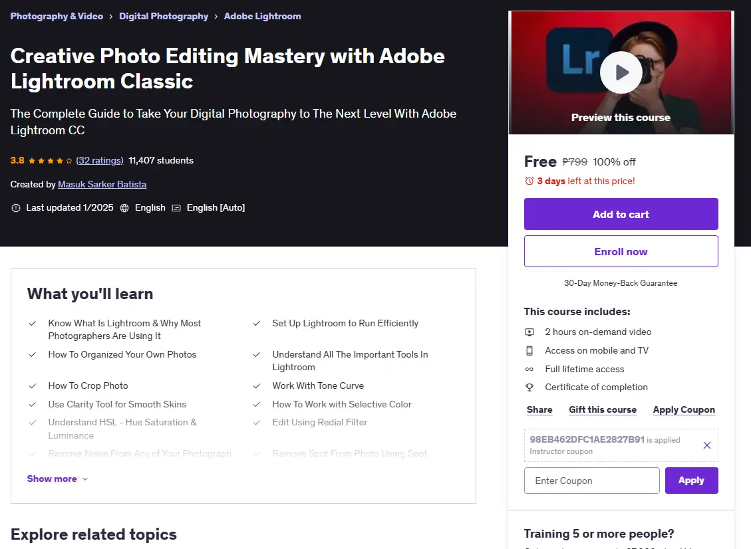
Task: Click How To Work with Selective Color
Action: pyautogui.click(x=341, y=405)
